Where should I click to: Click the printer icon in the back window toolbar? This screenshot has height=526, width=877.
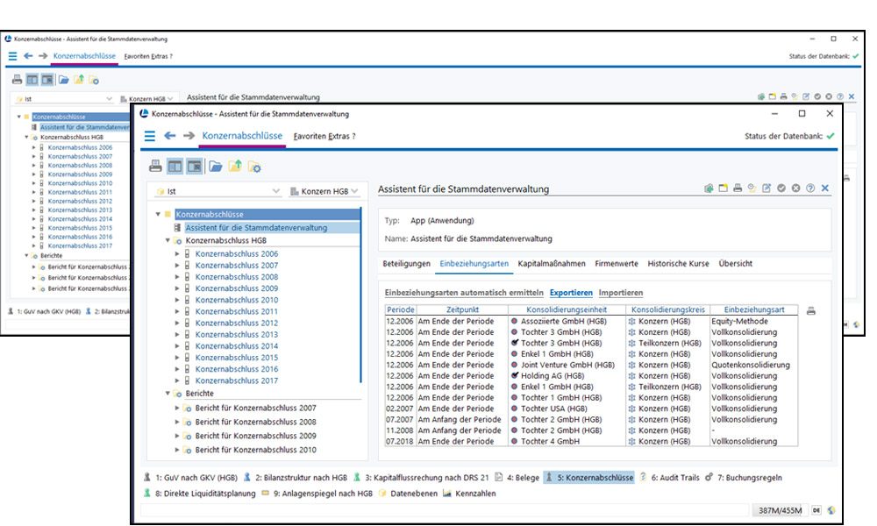[18, 80]
